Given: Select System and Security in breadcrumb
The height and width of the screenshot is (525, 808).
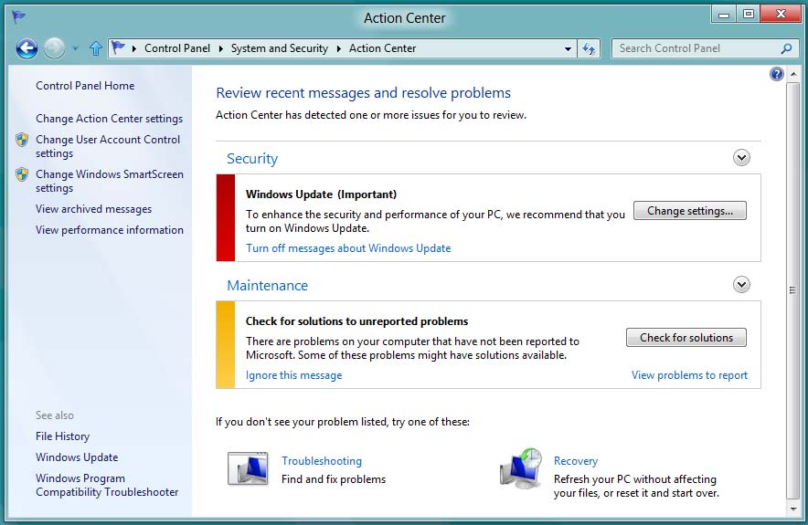Looking at the screenshot, I should pos(279,48).
